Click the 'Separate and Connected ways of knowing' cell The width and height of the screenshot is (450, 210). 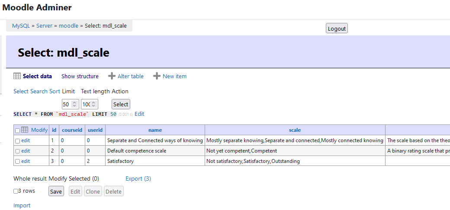point(155,141)
